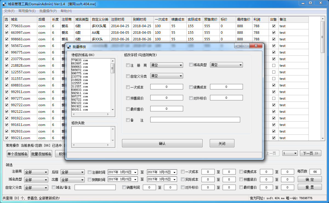Toggle the 出售 checkbox for 998663.com row
329x203 pixels.
coord(274,39)
